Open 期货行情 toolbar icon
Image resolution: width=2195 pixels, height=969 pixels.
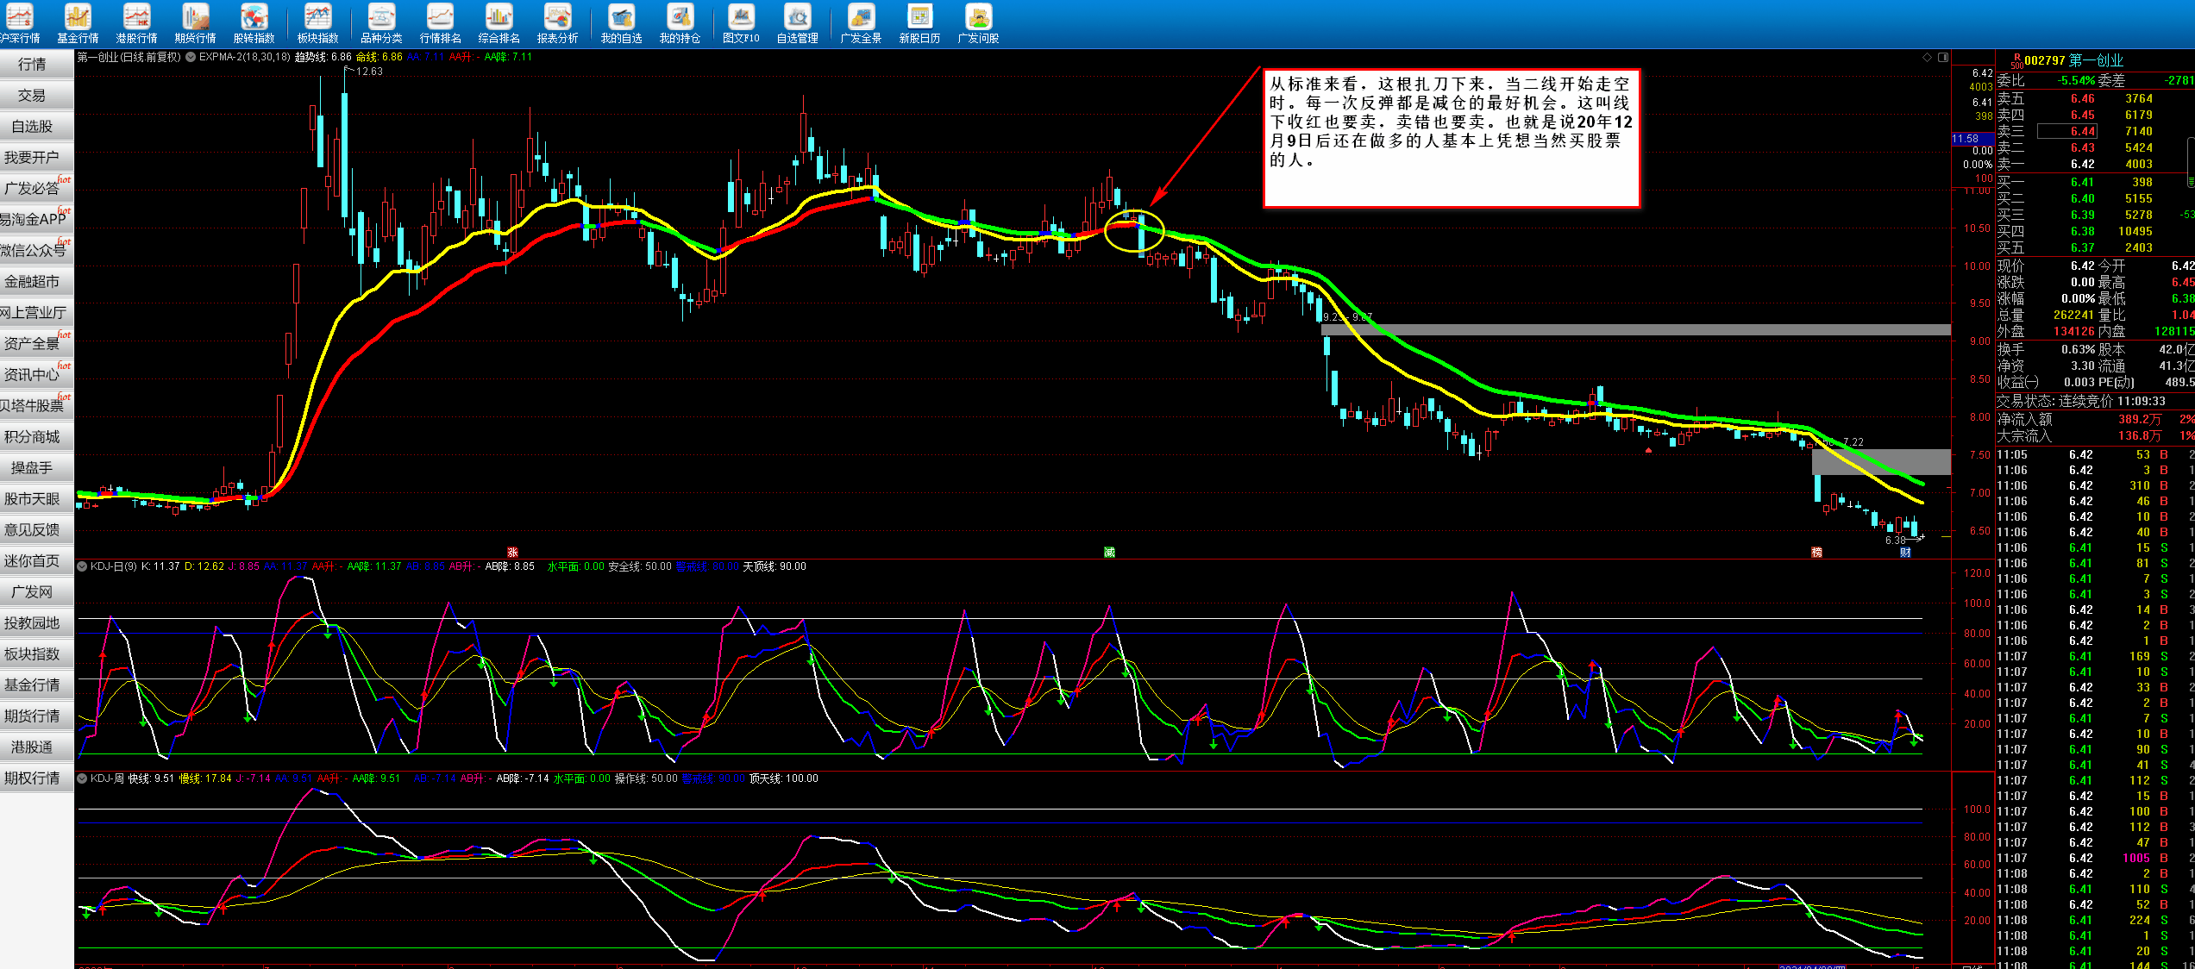pyautogui.click(x=195, y=23)
